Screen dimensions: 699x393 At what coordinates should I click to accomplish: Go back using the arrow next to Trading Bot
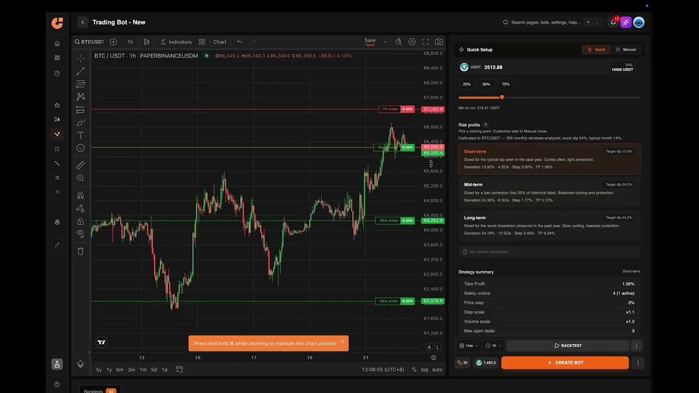point(82,22)
